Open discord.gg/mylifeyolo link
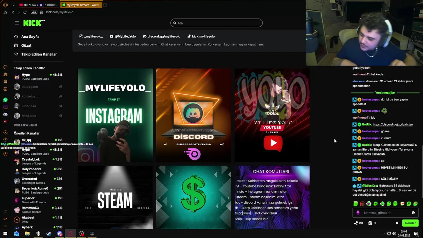423x238 pixels. pyautogui.click(x=162, y=36)
